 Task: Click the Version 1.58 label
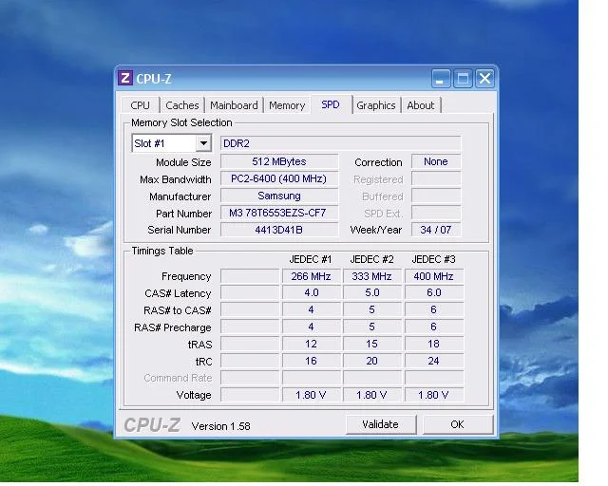tap(221, 426)
